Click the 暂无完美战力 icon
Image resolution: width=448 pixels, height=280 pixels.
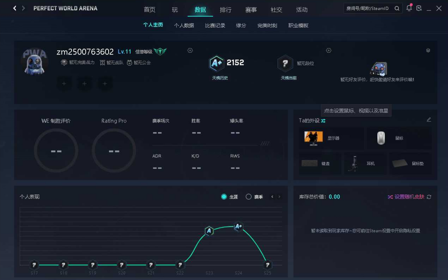pyautogui.click(x=64, y=63)
